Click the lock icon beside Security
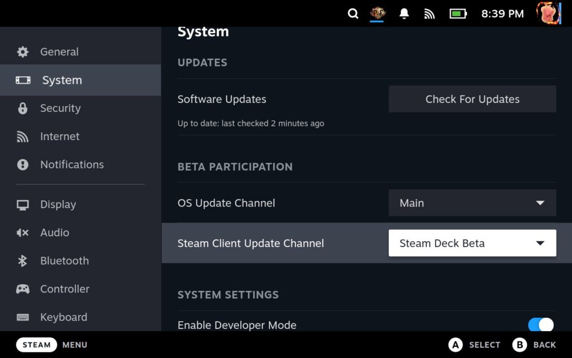Screen dimensions: 572x358 [22, 108]
